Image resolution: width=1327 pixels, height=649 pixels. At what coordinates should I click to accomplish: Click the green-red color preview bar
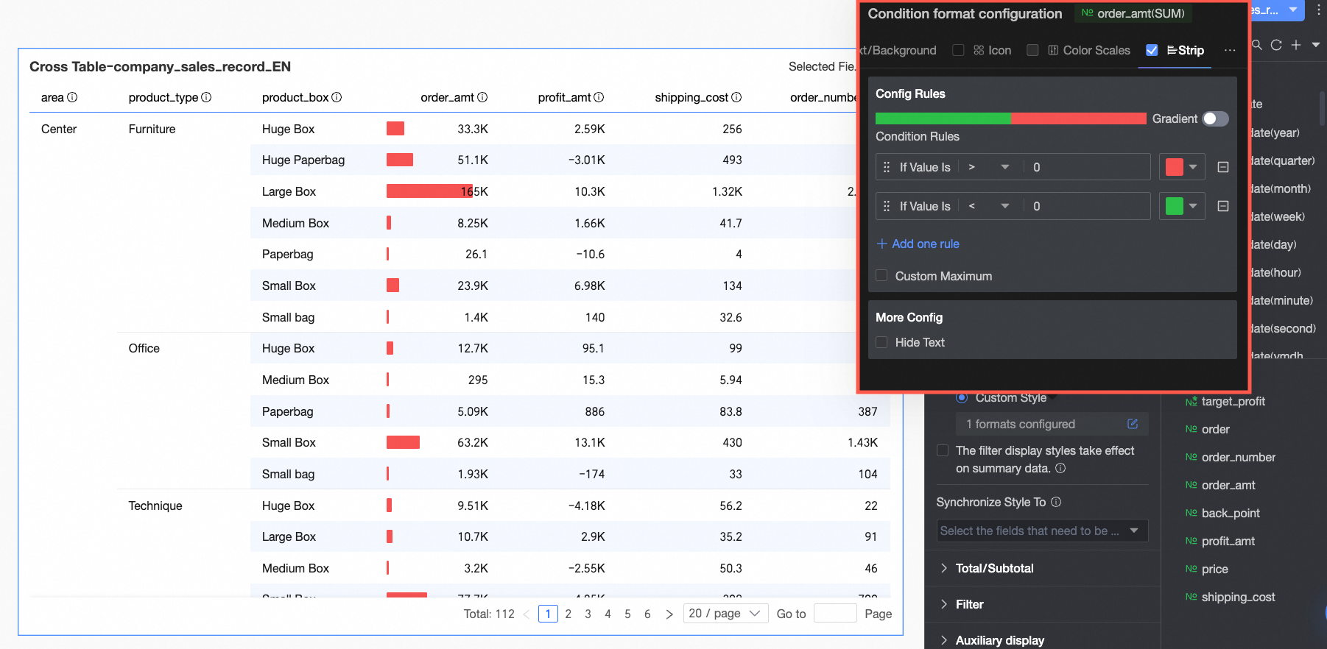click(1010, 118)
